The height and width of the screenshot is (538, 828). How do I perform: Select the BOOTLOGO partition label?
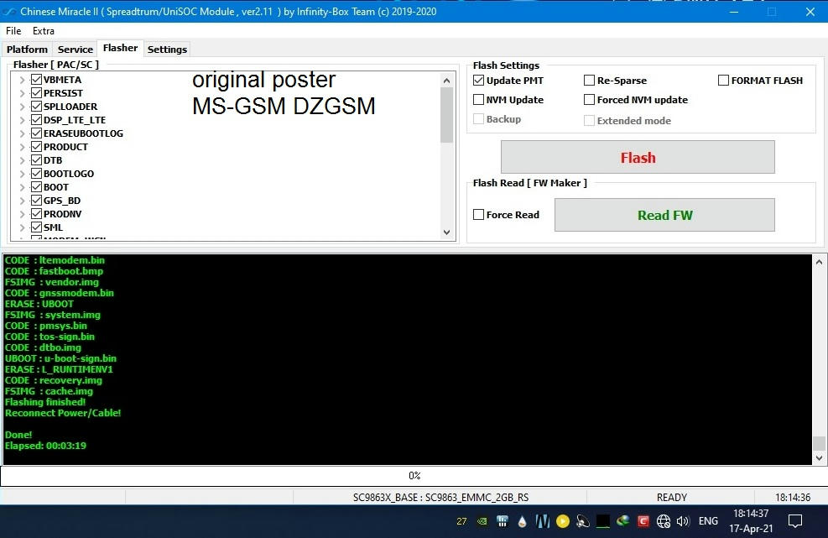click(x=69, y=174)
